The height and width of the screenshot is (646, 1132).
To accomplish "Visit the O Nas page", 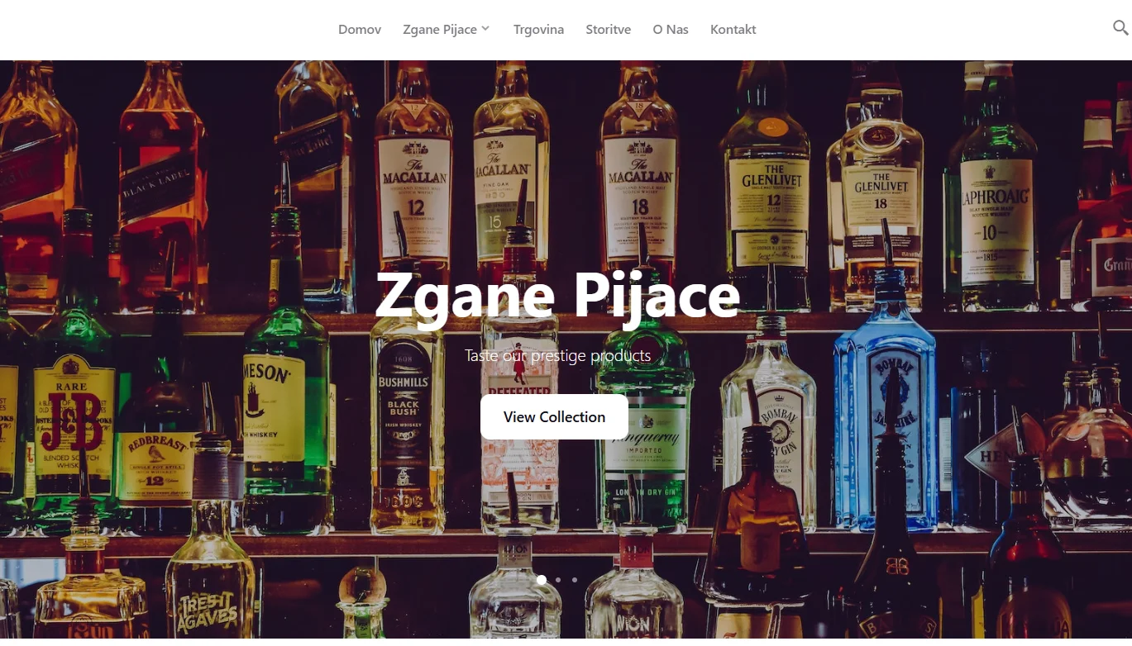I will click(x=671, y=30).
